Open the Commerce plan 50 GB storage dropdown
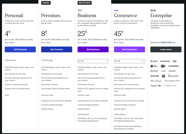The image size is (186, 134). coord(129,61)
